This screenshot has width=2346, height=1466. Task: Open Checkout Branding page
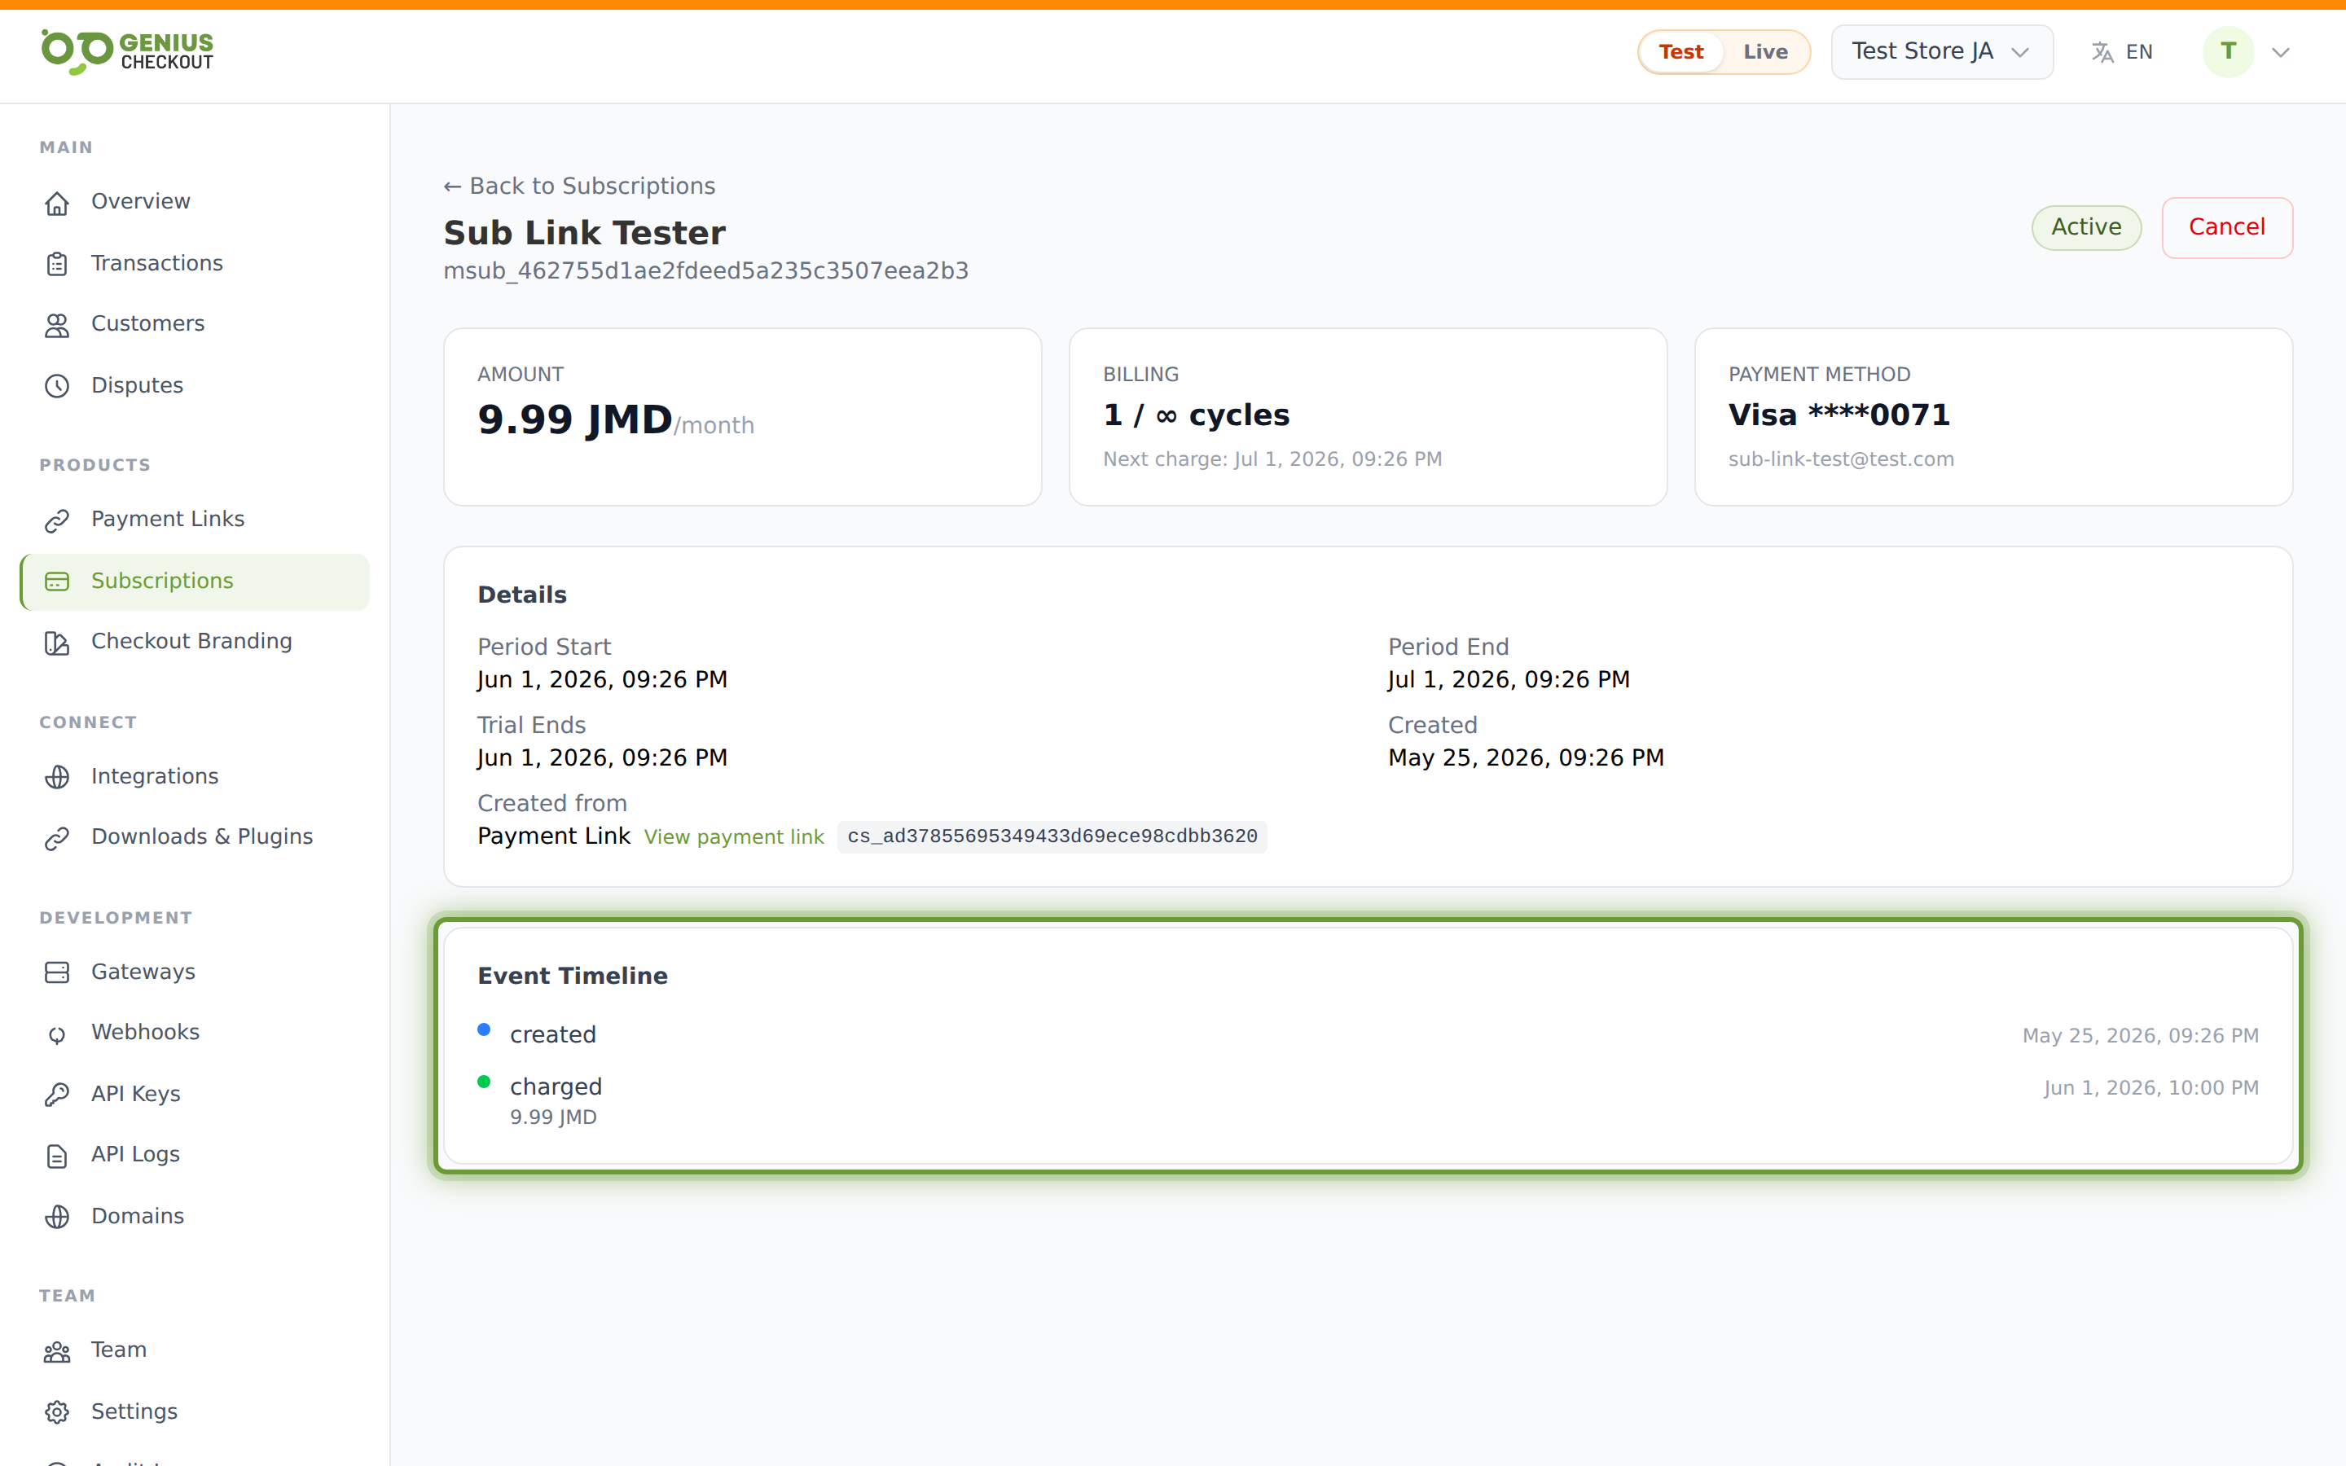(x=195, y=642)
